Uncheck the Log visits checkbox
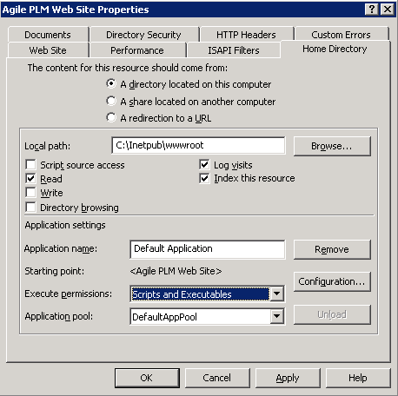398x396 pixels. (x=204, y=165)
